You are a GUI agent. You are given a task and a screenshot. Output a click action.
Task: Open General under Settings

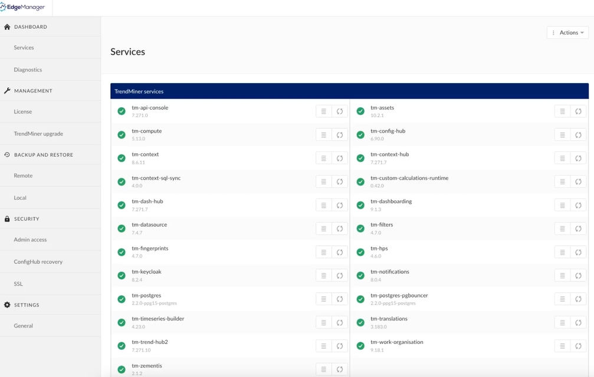[24, 326]
